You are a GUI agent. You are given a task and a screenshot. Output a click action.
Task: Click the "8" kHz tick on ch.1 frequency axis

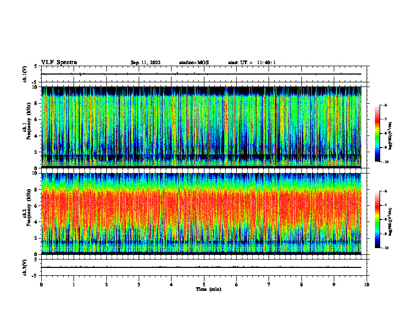tap(37, 103)
